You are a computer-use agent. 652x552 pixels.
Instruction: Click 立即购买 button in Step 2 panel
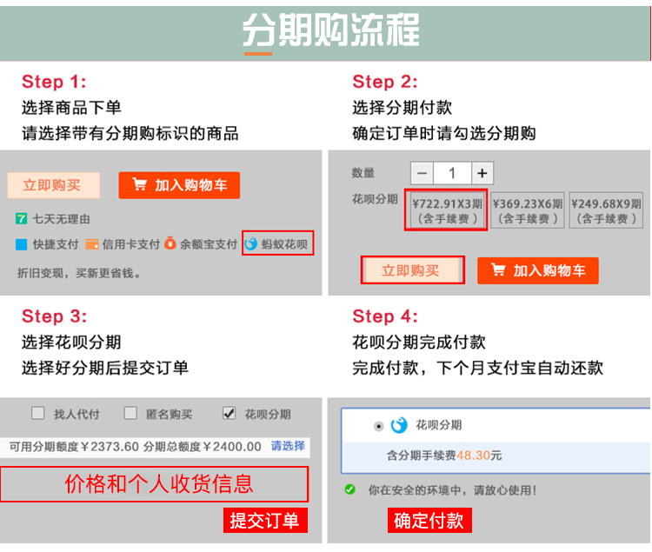412,270
